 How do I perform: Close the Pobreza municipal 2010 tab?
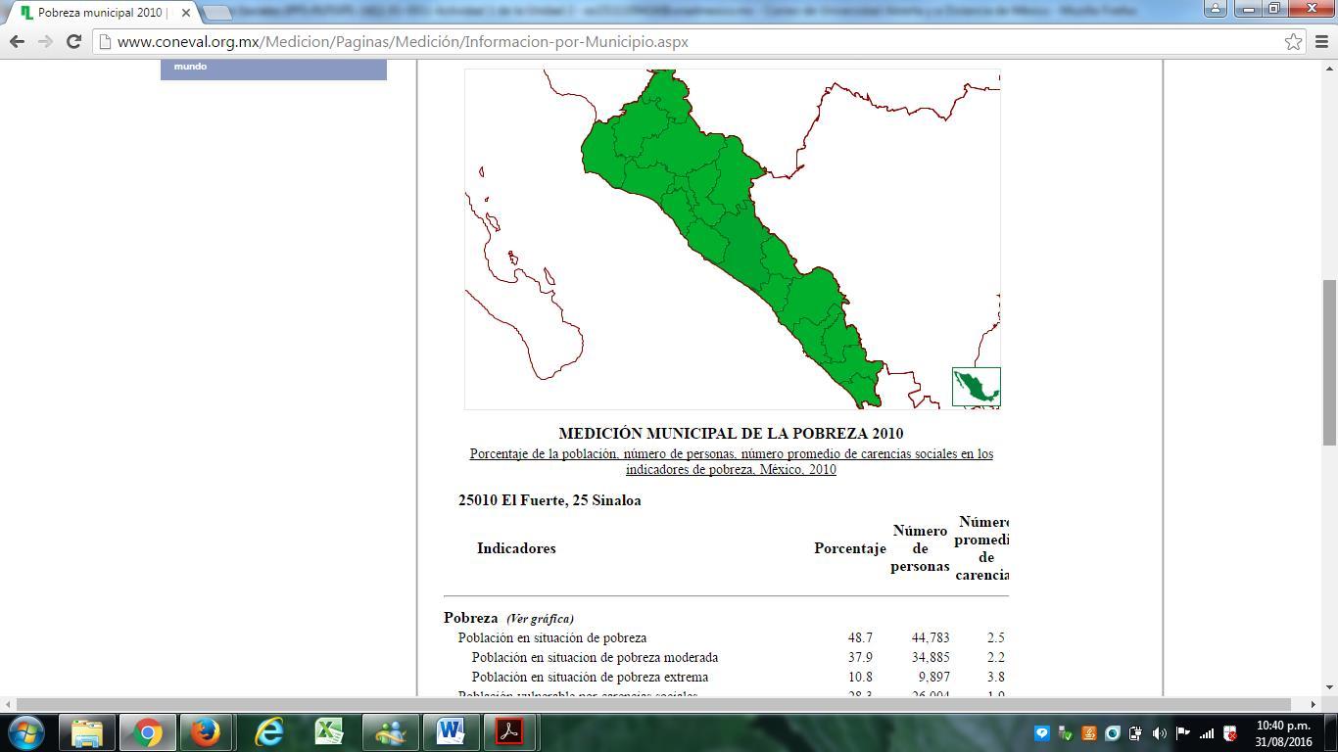pyautogui.click(x=186, y=13)
